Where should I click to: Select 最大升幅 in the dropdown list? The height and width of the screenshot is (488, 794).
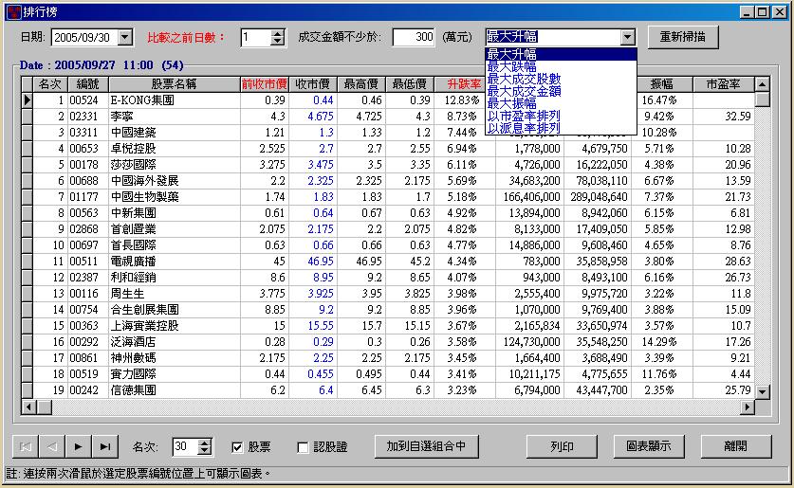(561, 54)
